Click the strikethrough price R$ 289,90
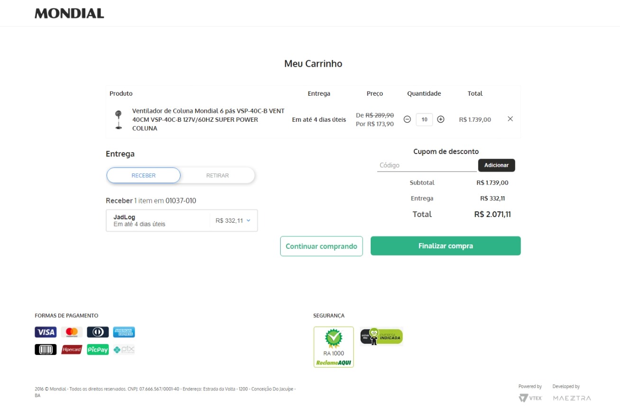The height and width of the screenshot is (407, 620). pos(380,115)
